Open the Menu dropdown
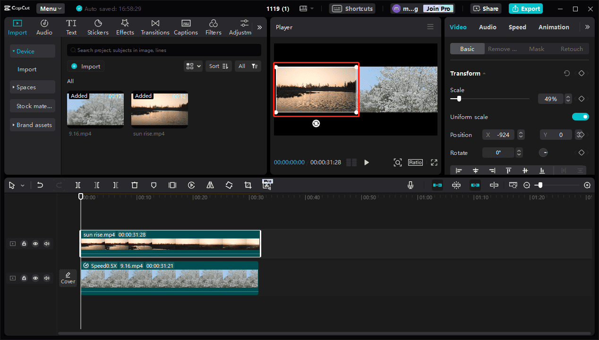 tap(50, 8)
